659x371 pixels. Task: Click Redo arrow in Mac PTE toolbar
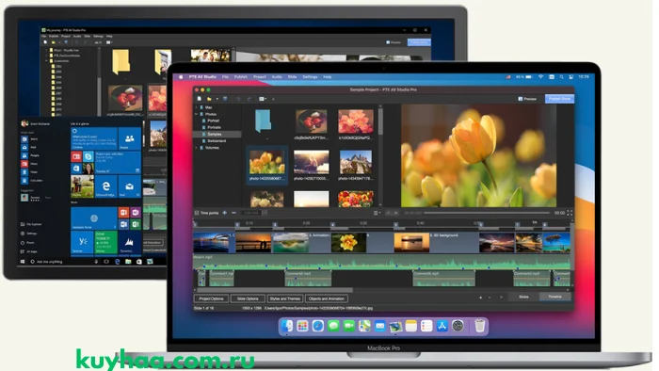(x=249, y=99)
